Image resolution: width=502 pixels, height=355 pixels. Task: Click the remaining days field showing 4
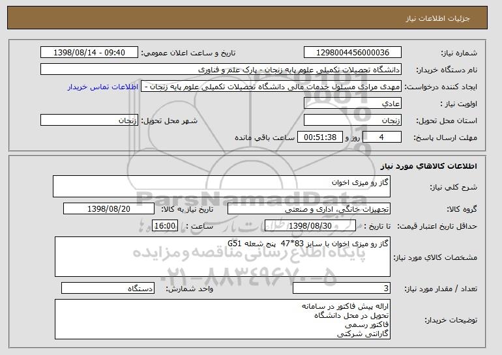[x=381, y=137]
